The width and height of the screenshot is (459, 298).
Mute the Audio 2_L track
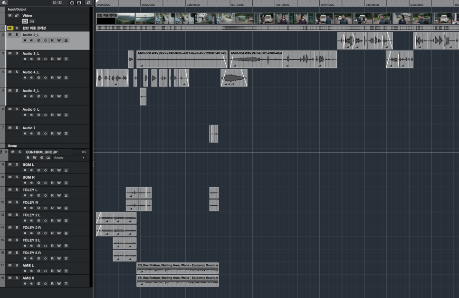tap(10, 35)
